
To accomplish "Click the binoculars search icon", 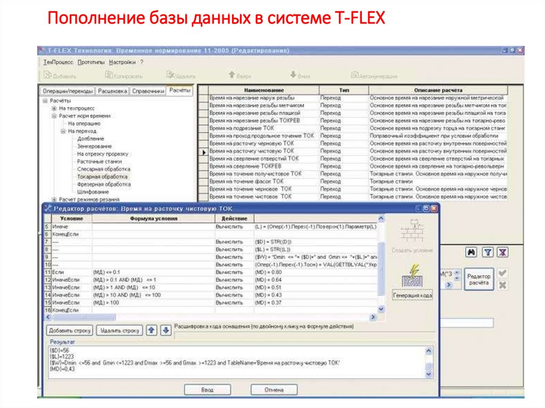I will [x=471, y=252].
